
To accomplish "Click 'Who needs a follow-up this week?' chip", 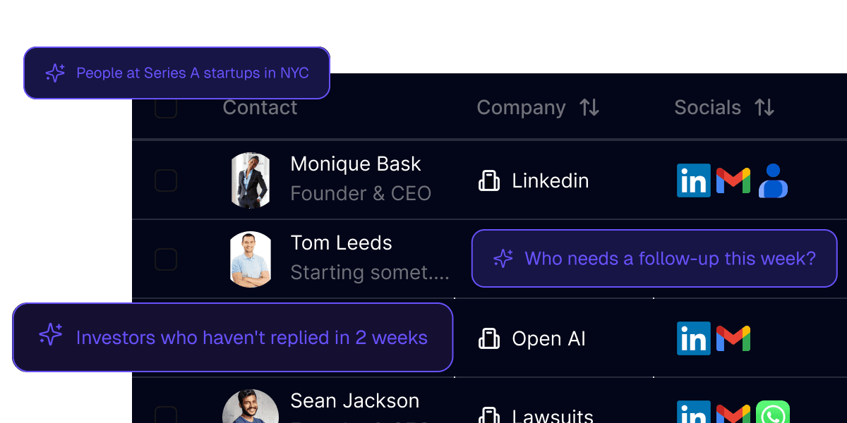I will (654, 258).
